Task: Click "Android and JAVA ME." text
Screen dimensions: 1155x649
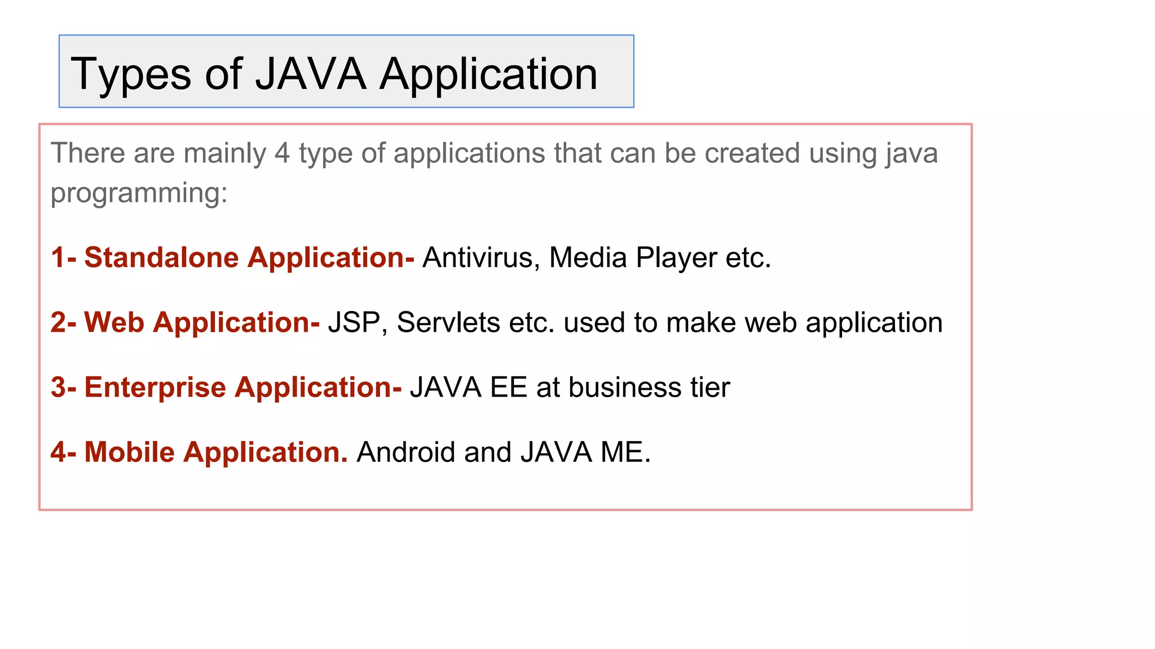Action: [504, 452]
